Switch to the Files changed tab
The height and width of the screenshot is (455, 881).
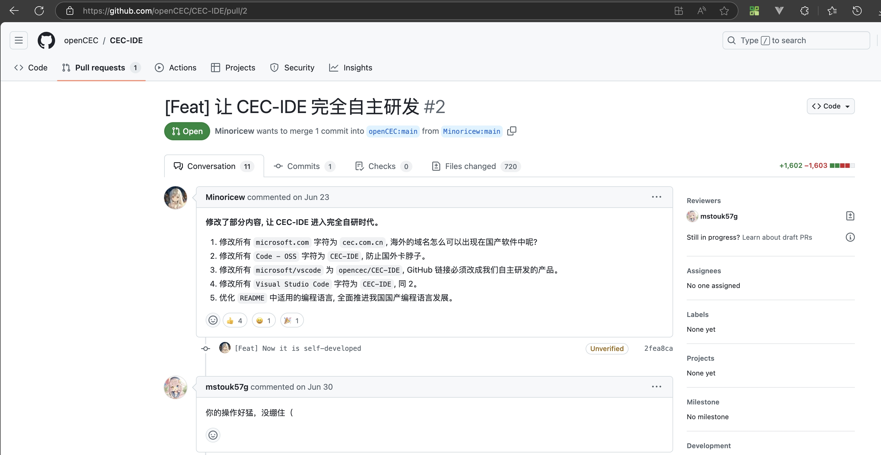tap(476, 166)
